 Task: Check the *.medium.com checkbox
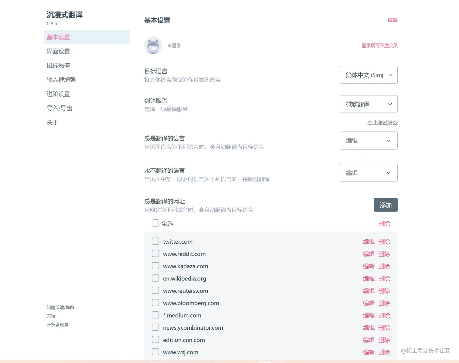[x=155, y=315]
